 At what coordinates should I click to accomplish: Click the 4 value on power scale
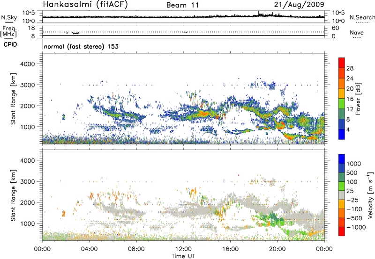348,129
